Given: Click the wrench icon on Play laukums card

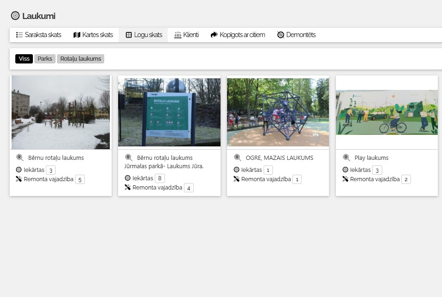Looking at the screenshot, I should point(345,179).
